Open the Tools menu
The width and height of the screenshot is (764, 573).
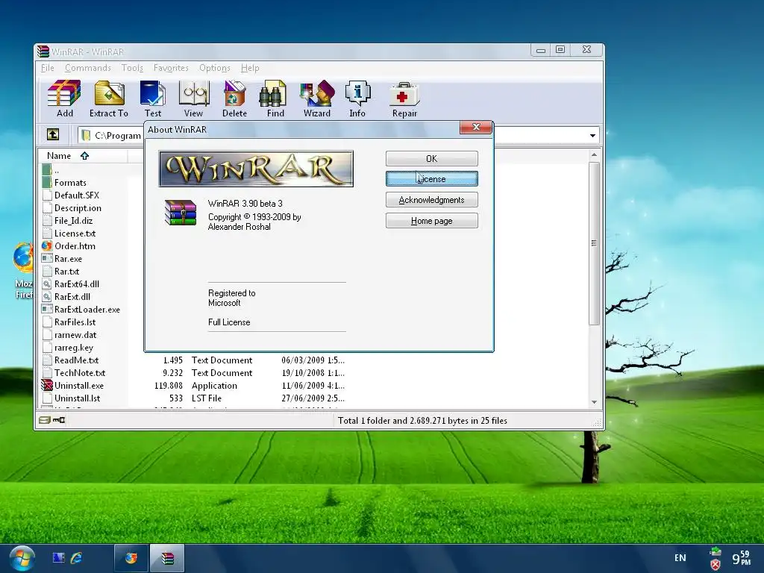click(x=132, y=68)
